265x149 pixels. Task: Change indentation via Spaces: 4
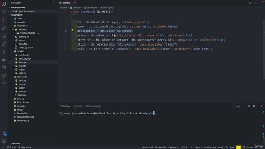pyautogui.click(x=173, y=147)
